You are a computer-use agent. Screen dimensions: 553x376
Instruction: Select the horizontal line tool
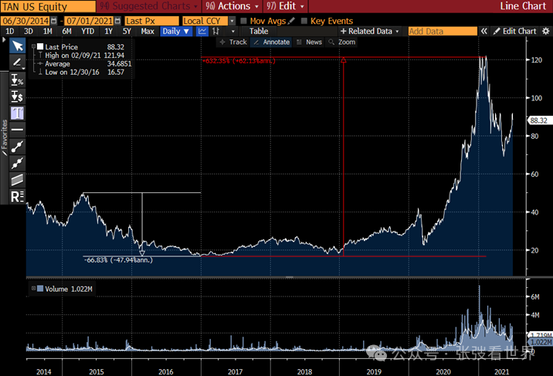17,130
